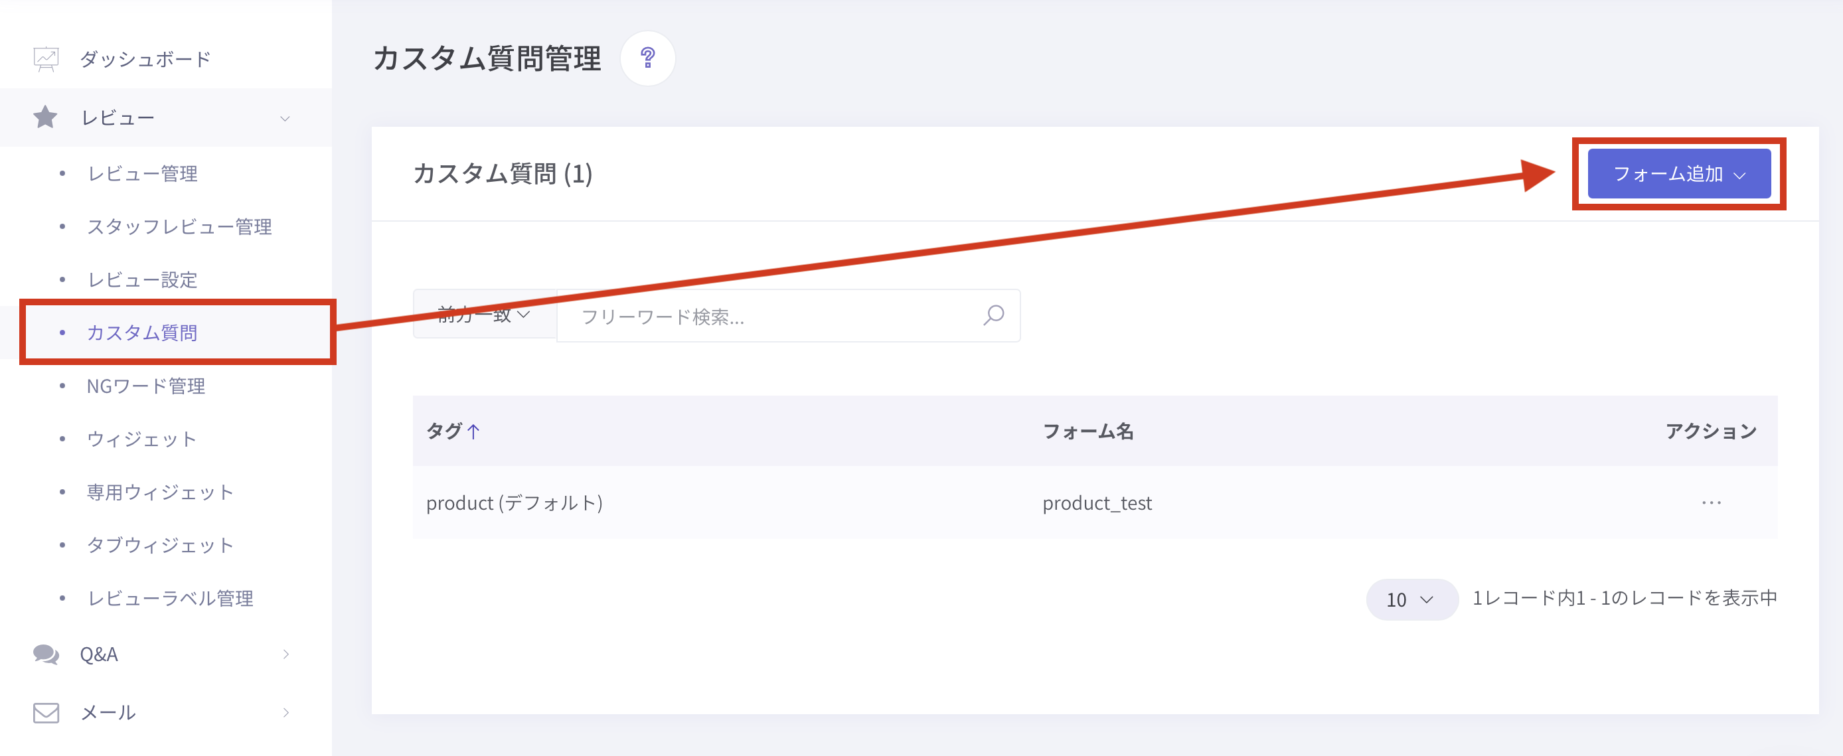Click the dashboard chart icon

click(x=46, y=58)
